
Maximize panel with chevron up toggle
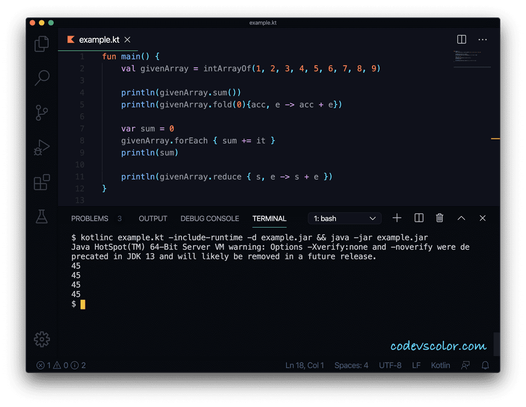tap(461, 218)
